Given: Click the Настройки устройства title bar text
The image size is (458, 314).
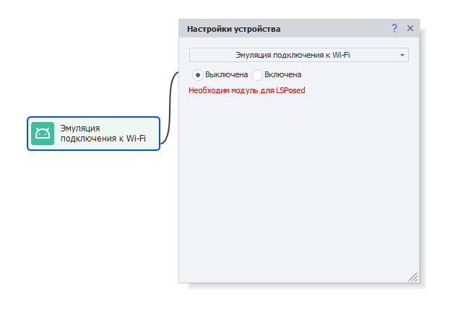Looking at the screenshot, I should [x=233, y=29].
